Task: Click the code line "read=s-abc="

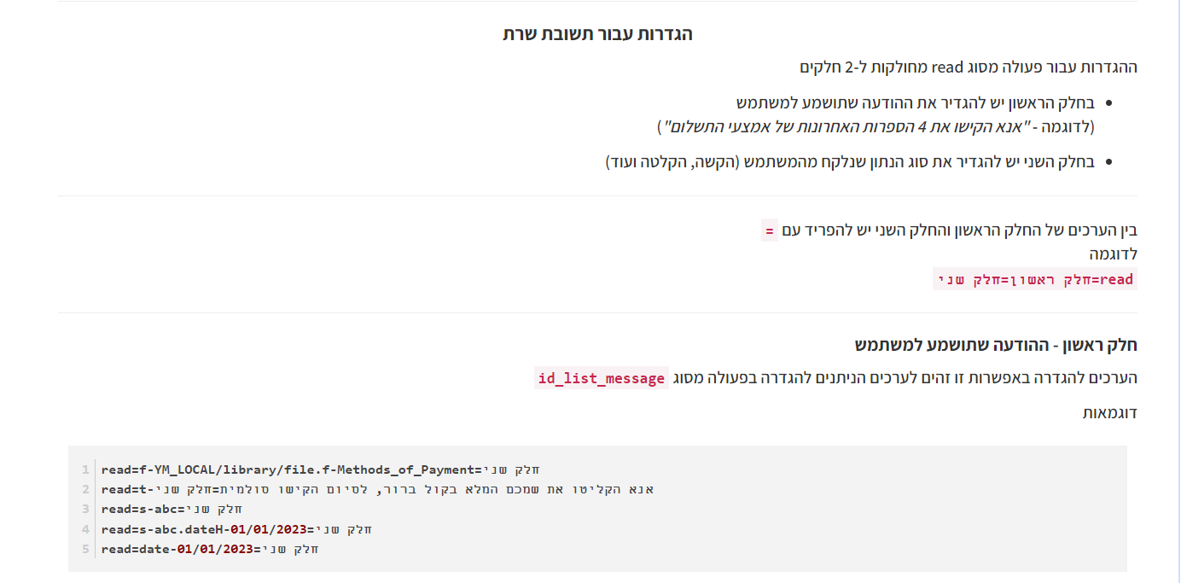Action: (x=172, y=509)
